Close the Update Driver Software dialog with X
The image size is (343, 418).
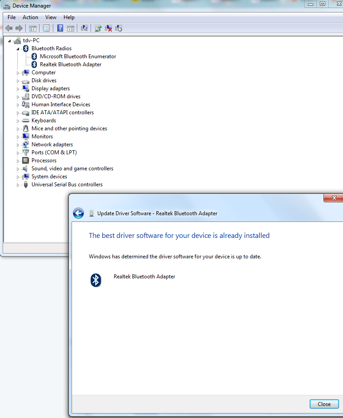click(334, 198)
